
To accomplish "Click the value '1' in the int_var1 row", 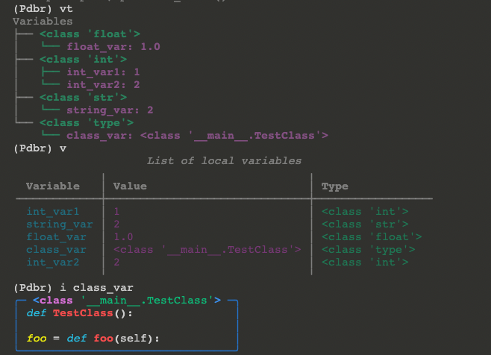I will [116, 212].
